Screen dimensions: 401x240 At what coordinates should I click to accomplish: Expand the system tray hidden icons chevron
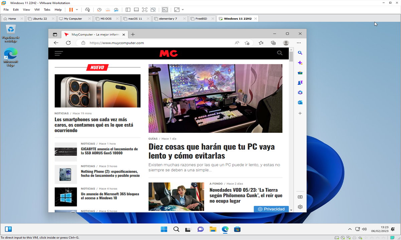[350, 229]
